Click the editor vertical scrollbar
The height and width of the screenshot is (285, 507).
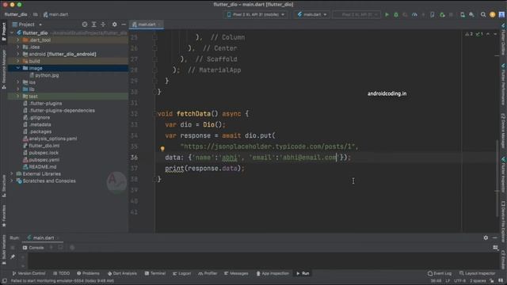pyautogui.click(x=497, y=177)
